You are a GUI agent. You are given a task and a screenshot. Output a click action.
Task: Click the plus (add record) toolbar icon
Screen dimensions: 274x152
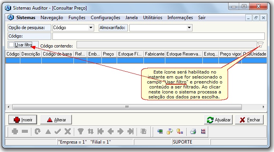point(15,131)
